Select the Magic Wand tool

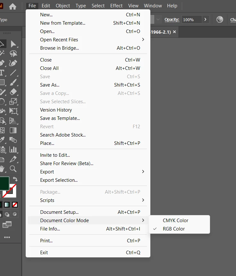[2, 53]
